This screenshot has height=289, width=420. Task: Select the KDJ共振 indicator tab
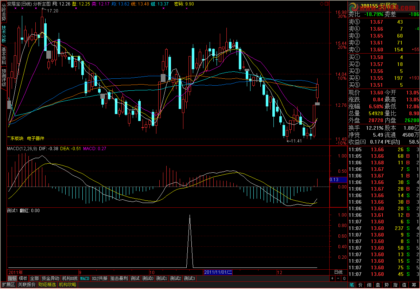[x=100, y=278]
